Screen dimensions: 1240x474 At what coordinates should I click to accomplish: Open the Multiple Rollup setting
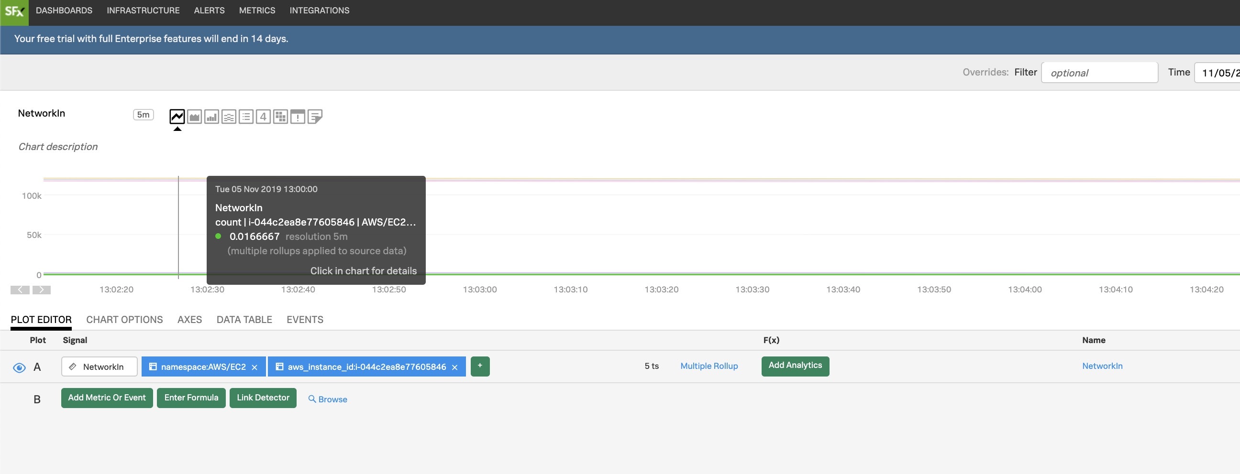point(709,366)
